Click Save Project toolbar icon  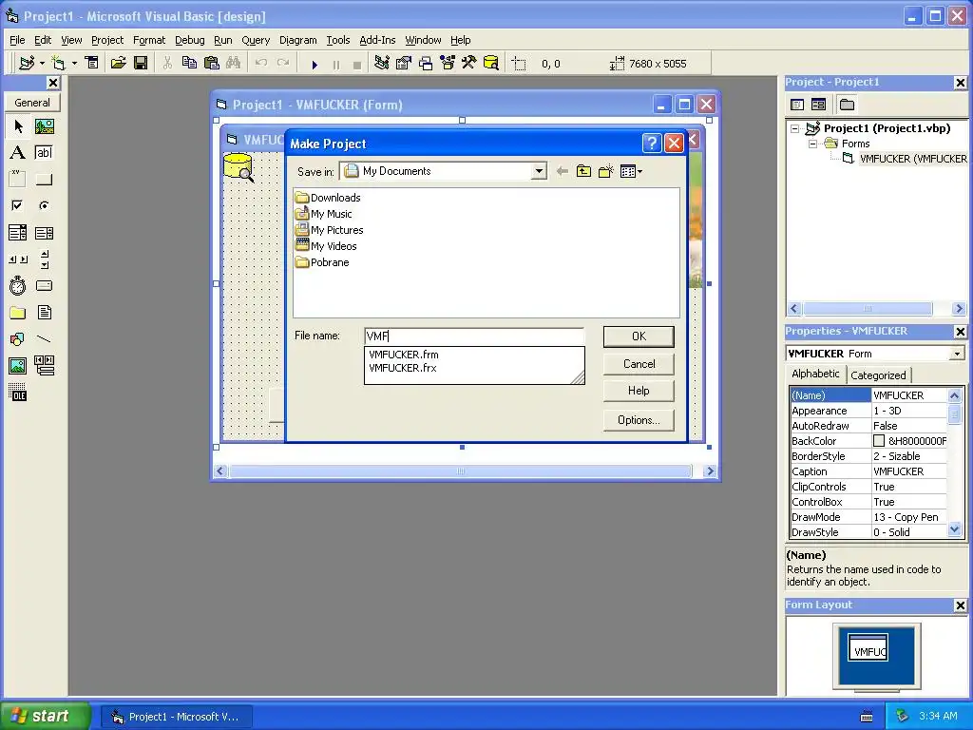[x=141, y=64]
